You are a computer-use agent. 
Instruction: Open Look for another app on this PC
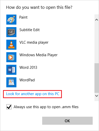[x=33, y=94]
